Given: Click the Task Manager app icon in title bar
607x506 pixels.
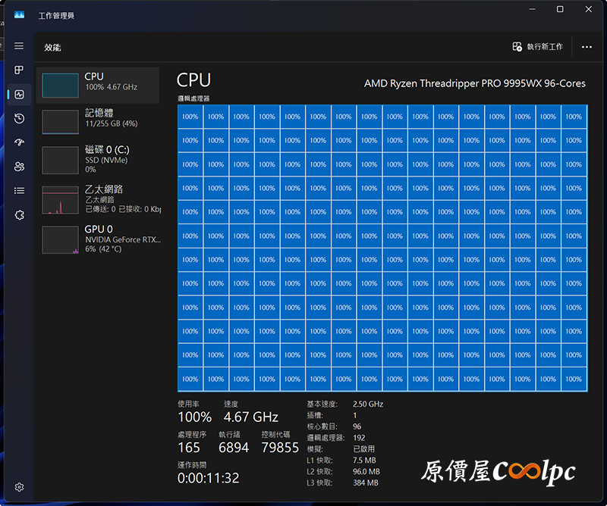Looking at the screenshot, I should (x=19, y=15).
